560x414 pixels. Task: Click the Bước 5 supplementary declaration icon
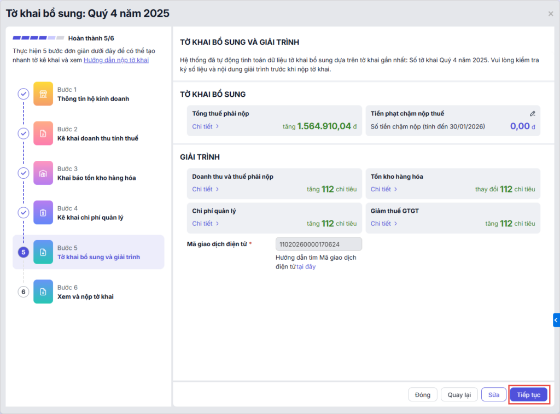pos(43,252)
